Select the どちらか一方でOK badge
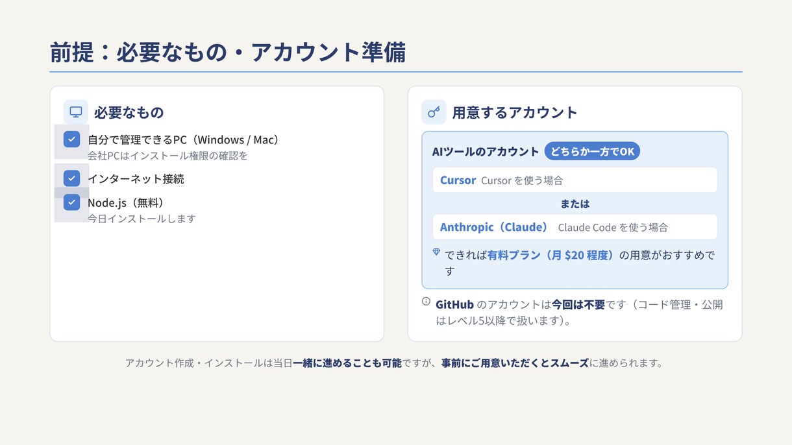Viewport: 792px width, 445px height. coord(592,151)
